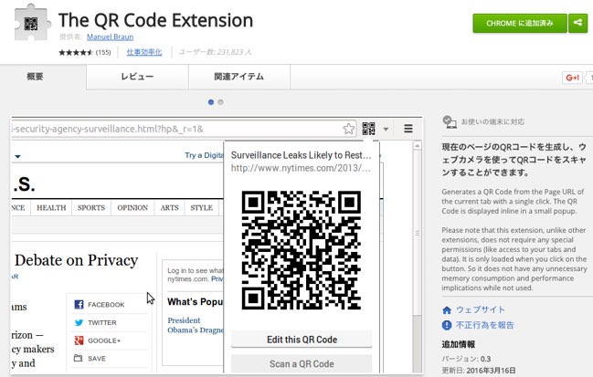Click the device compatibility icon

pyautogui.click(x=450, y=122)
